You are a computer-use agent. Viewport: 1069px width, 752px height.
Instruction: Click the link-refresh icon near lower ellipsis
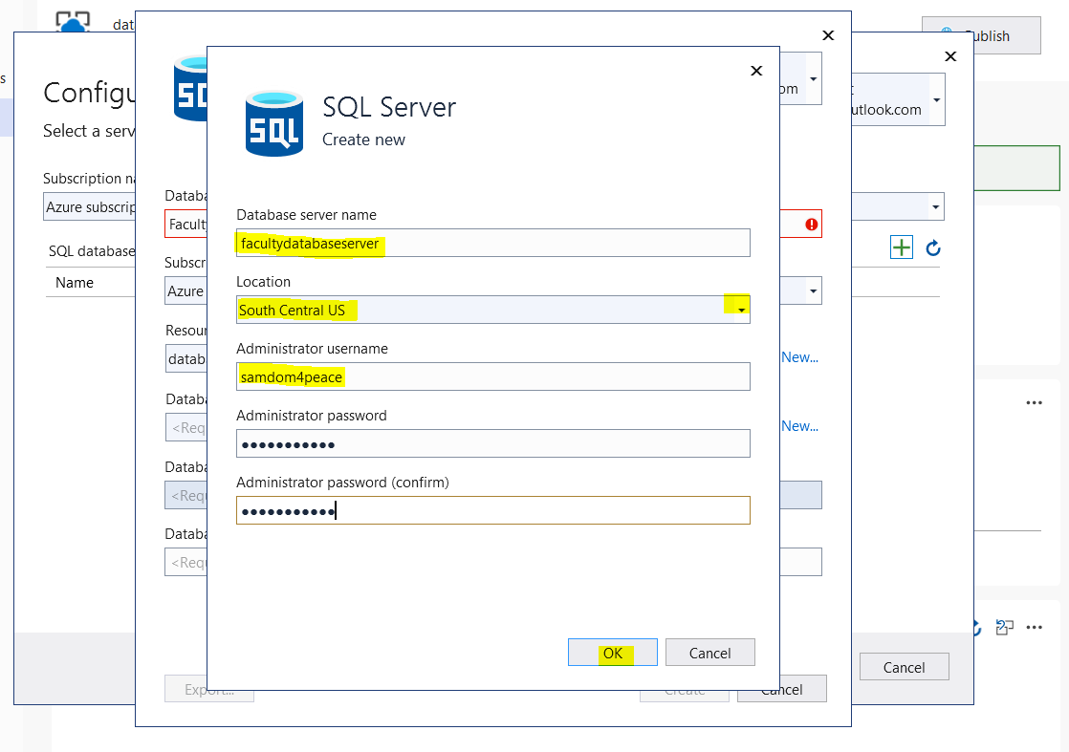(x=1004, y=628)
